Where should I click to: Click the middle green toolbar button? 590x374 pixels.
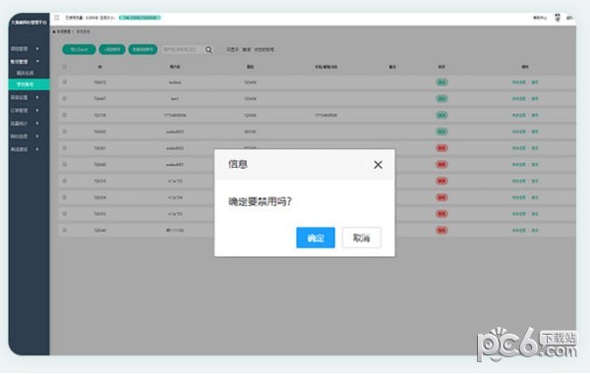[x=112, y=49]
